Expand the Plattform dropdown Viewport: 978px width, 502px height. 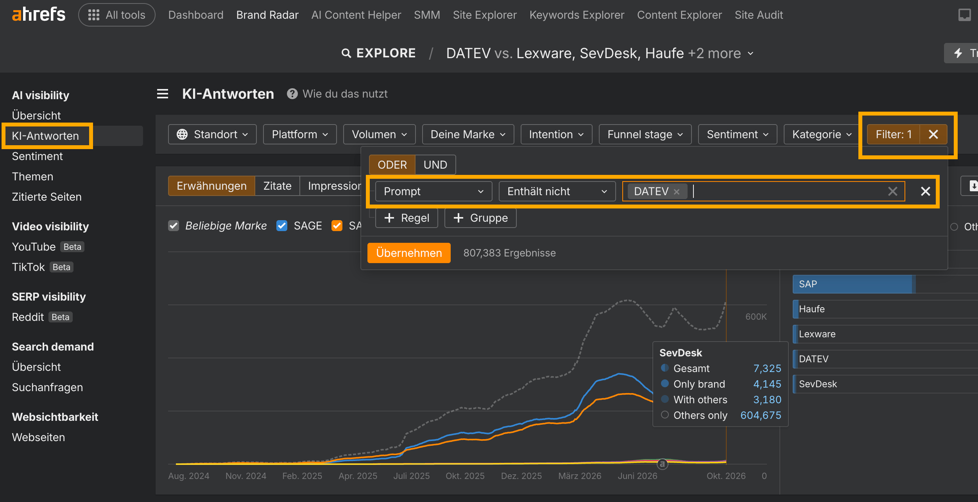[x=300, y=134]
